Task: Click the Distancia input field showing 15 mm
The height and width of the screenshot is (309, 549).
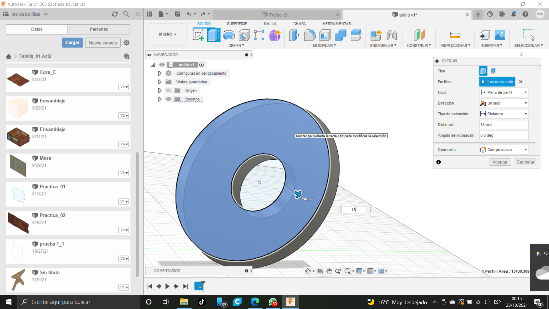Action: coord(504,124)
